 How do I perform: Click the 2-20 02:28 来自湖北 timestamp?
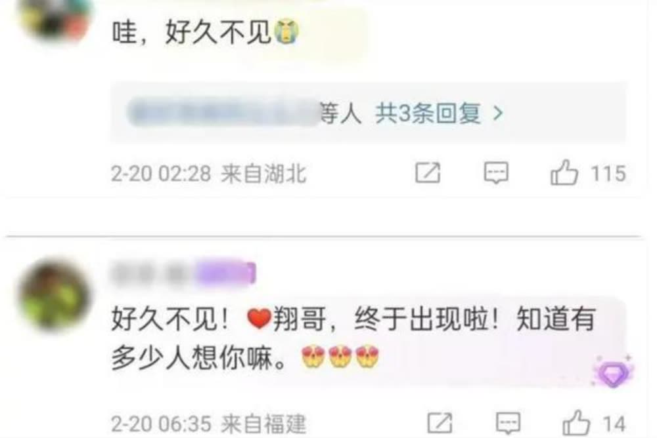point(208,173)
